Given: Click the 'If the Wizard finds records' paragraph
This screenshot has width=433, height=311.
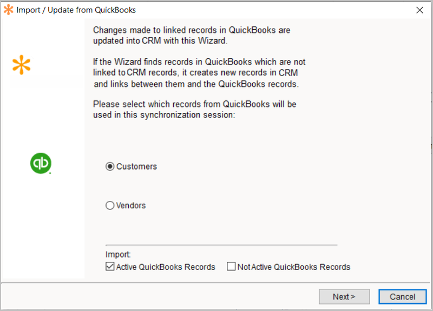Looking at the screenshot, I should [x=199, y=73].
